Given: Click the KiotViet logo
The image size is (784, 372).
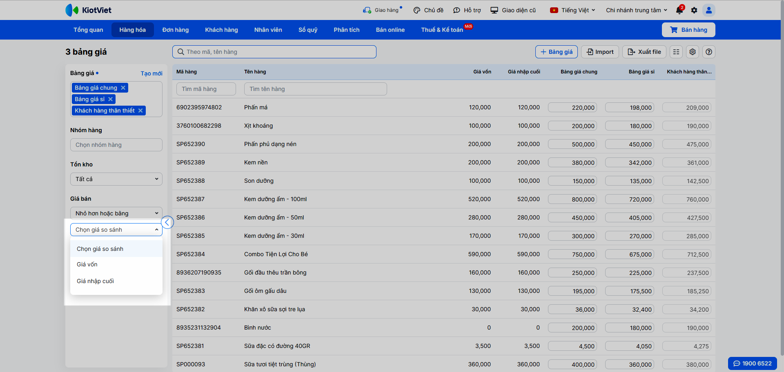Looking at the screenshot, I should pyautogui.click(x=89, y=10).
